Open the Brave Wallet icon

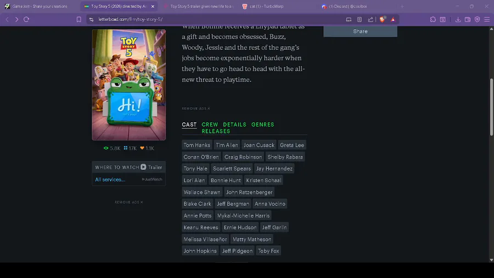[468, 19]
